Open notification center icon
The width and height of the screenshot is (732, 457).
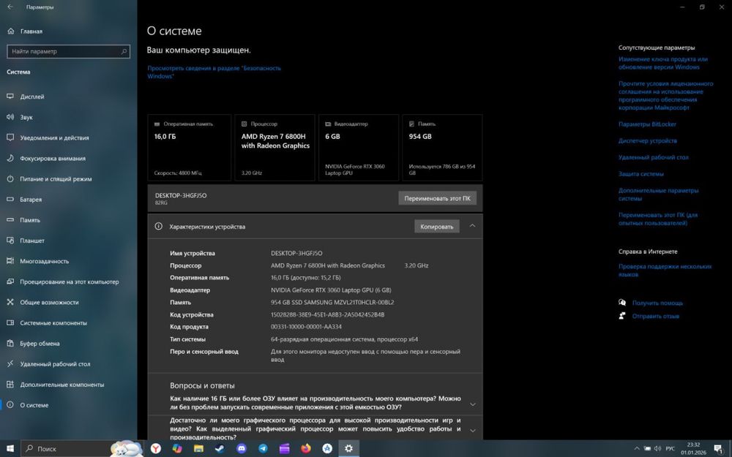pos(719,449)
